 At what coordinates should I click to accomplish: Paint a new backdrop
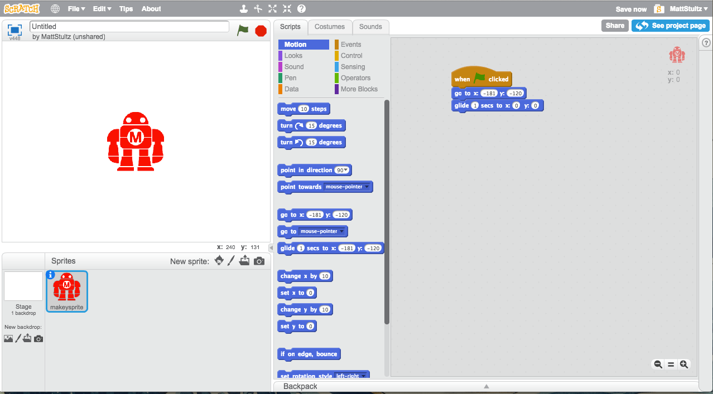click(x=18, y=338)
